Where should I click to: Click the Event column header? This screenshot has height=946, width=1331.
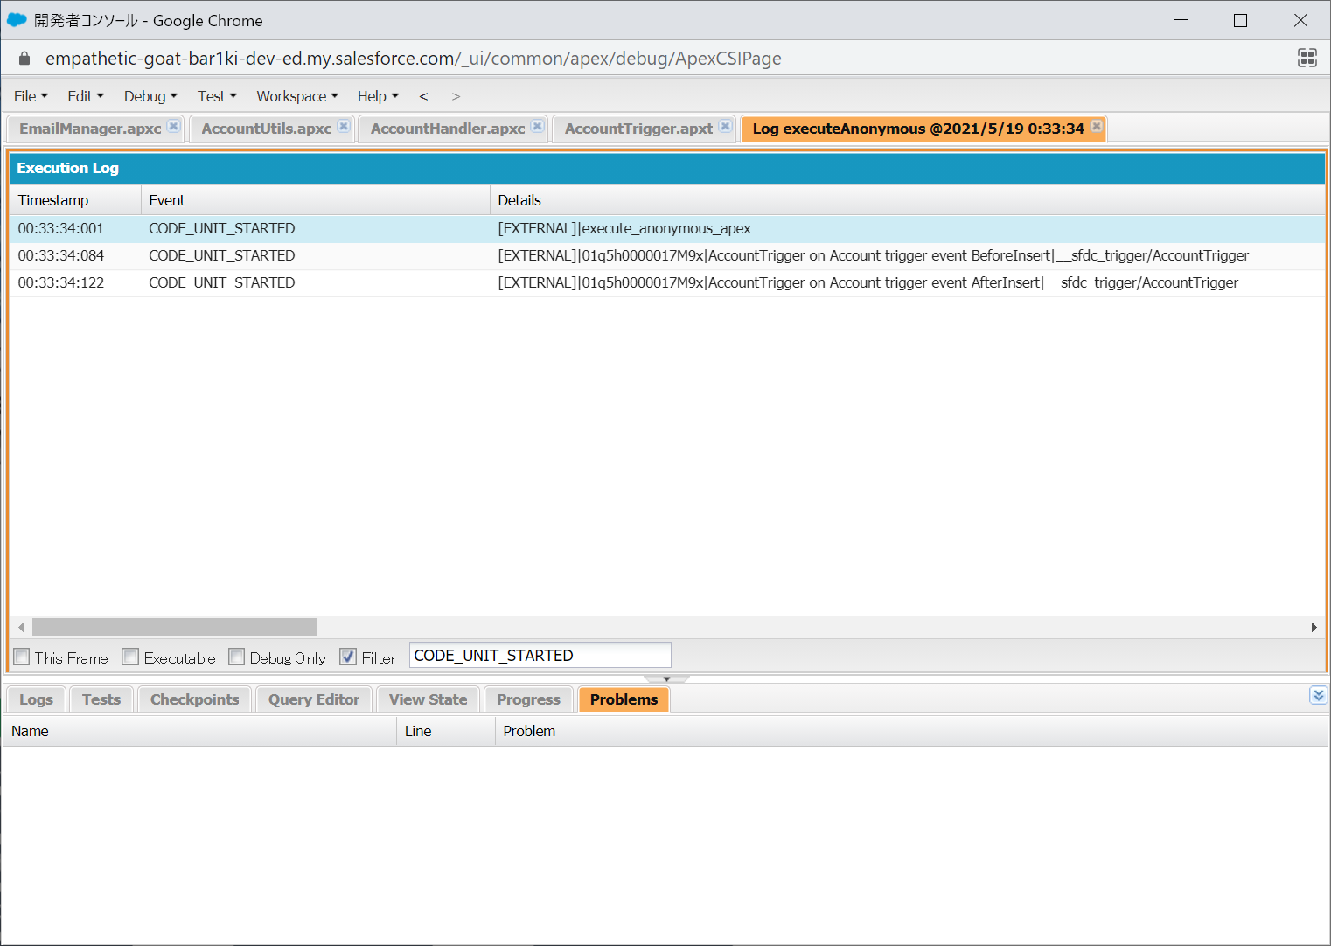316,200
